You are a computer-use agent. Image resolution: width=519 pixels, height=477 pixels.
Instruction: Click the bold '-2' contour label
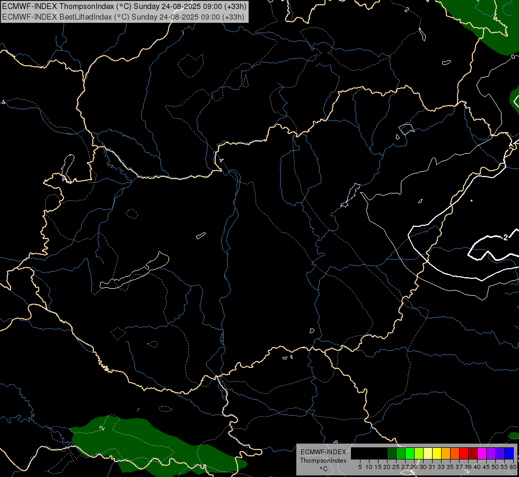coord(505,237)
